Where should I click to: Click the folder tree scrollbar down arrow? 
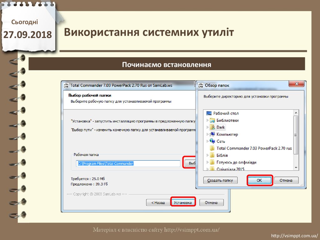tap(296, 168)
